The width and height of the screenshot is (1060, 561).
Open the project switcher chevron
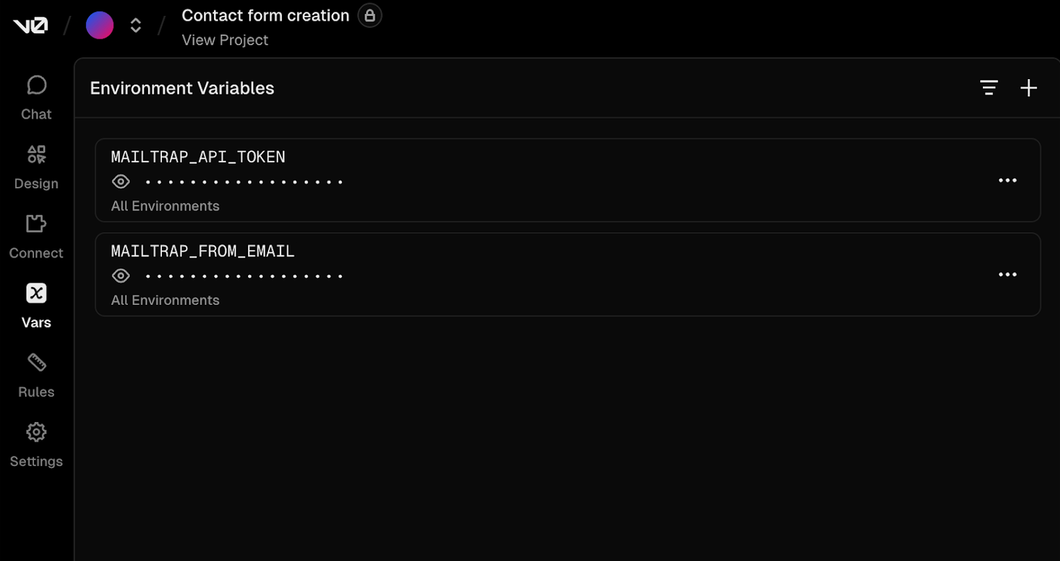[135, 25]
